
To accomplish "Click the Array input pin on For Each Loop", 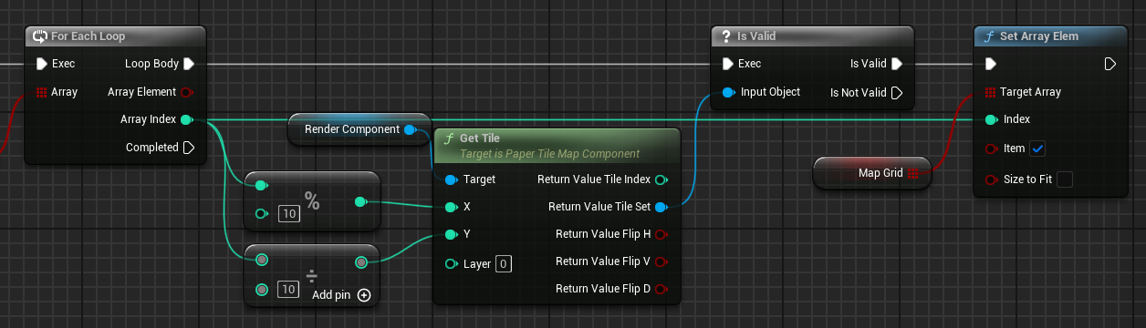I will click(x=41, y=92).
